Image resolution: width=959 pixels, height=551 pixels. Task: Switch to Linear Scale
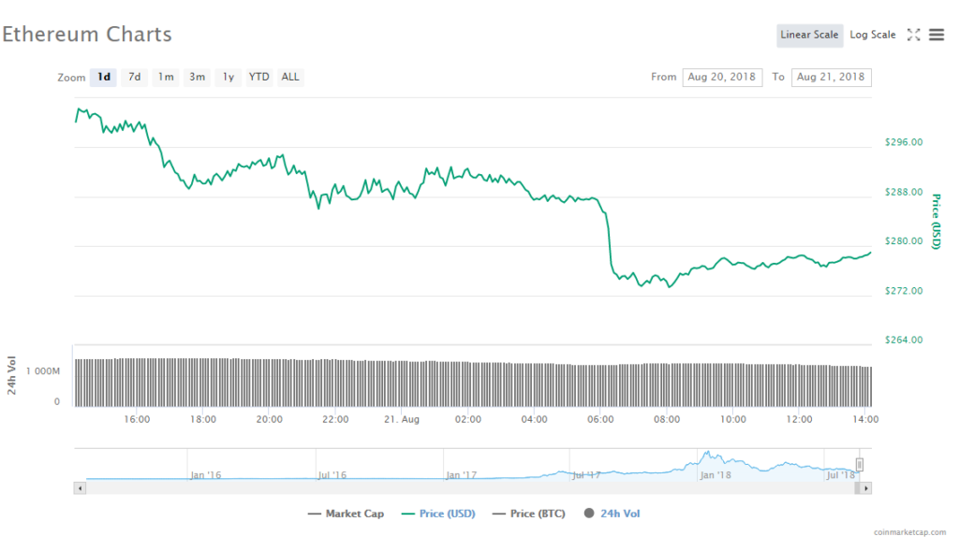(x=809, y=35)
